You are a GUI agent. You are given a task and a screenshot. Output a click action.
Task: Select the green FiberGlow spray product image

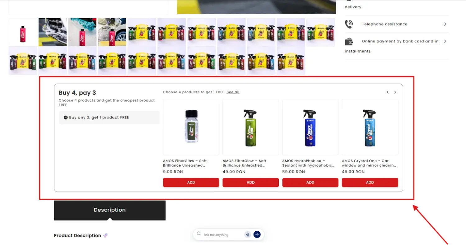coord(250,127)
